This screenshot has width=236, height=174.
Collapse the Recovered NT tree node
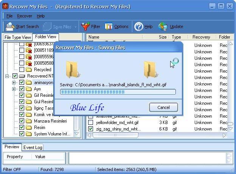[x=7, y=76]
